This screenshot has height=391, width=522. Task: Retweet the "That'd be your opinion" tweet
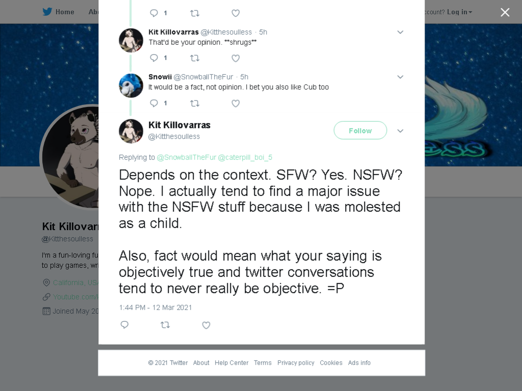pyautogui.click(x=194, y=58)
